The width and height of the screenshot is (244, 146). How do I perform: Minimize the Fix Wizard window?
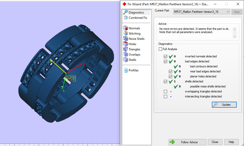tap(215, 4)
